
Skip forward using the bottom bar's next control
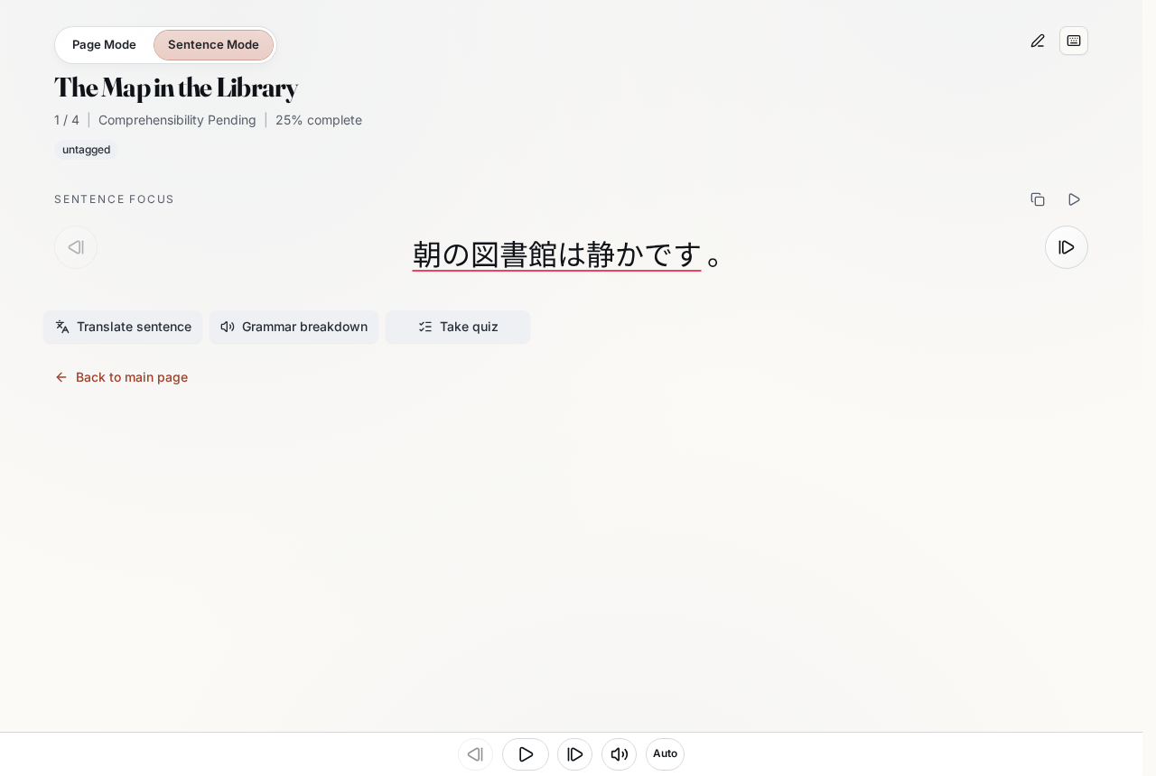[x=574, y=754]
